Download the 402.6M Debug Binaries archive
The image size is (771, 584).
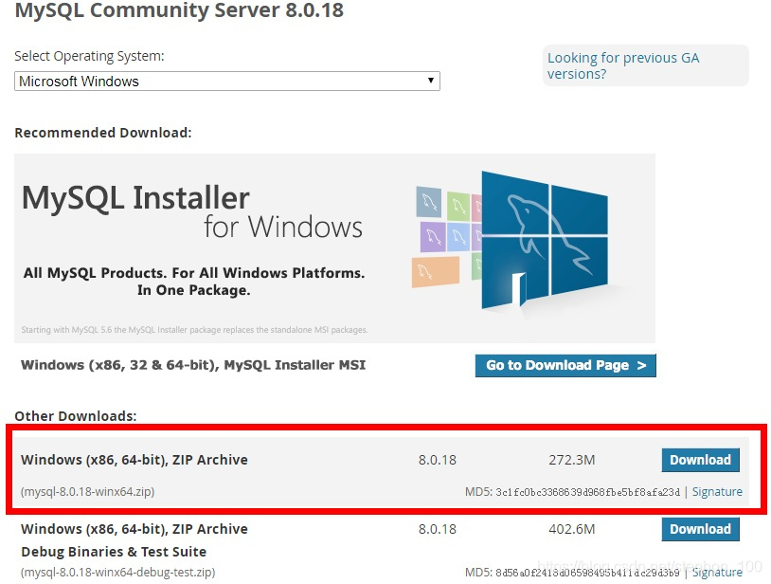700,529
